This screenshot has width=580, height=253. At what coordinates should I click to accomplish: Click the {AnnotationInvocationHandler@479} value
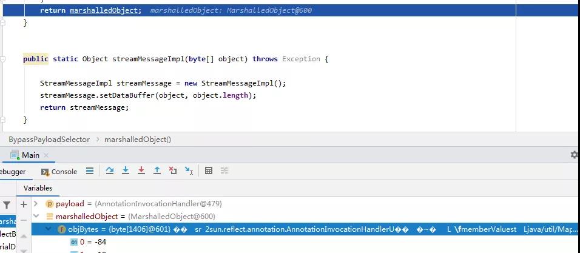tap(158, 204)
